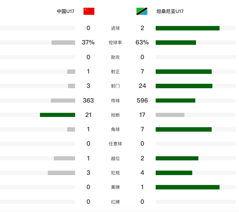This screenshot has height=212, width=239.
Task: Select the 进球 stat label
Action: (x=115, y=28)
